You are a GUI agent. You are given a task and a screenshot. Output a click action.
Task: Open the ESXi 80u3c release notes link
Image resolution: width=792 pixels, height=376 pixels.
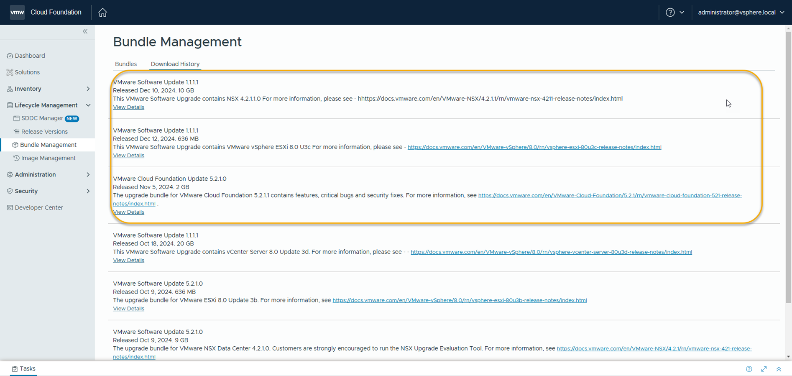tap(534, 147)
